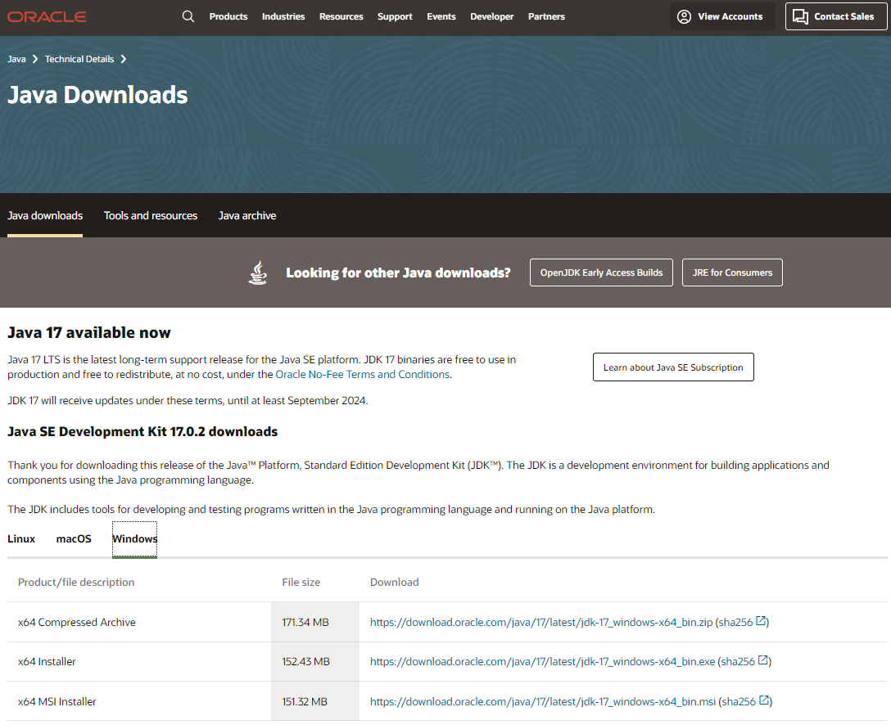This screenshot has width=891, height=725.
Task: Click chevron after Java breadcrumb
Action: point(35,59)
